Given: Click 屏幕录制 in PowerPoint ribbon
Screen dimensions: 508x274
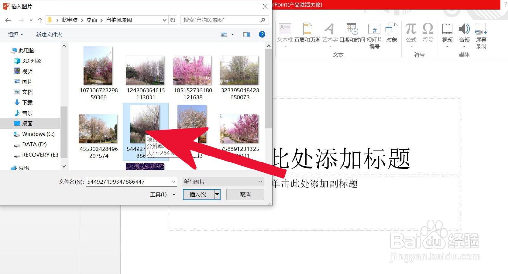Looking at the screenshot, I should 481,36.
